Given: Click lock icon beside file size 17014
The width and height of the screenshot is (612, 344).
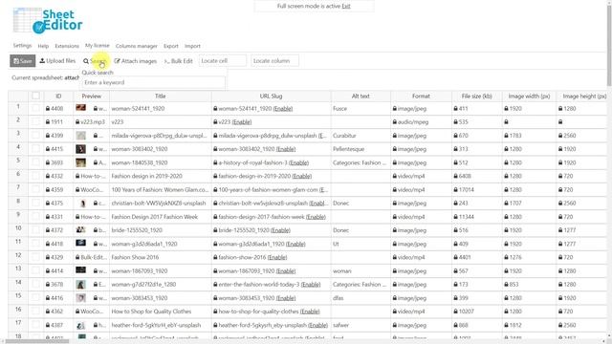Looking at the screenshot, I should (x=455, y=190).
